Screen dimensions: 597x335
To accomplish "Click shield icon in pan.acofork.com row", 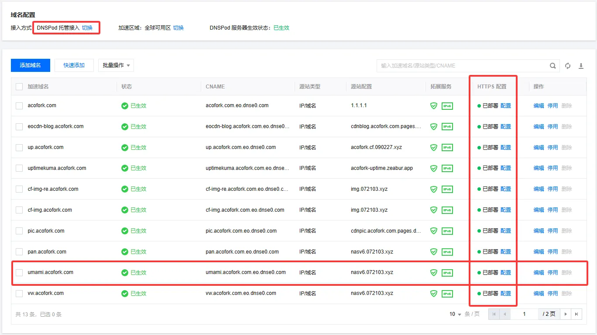I will (434, 252).
